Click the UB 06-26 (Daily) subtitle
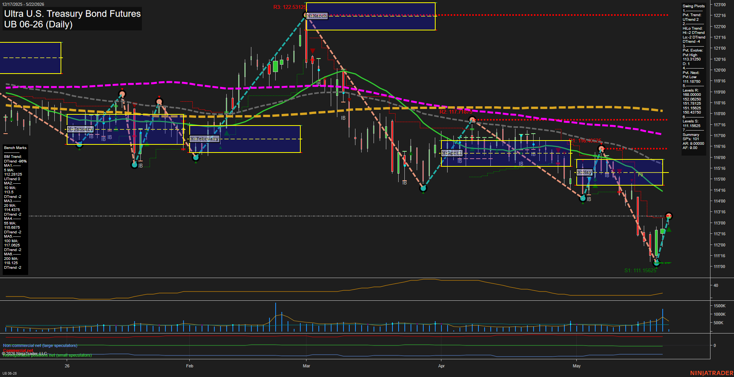 coord(38,24)
